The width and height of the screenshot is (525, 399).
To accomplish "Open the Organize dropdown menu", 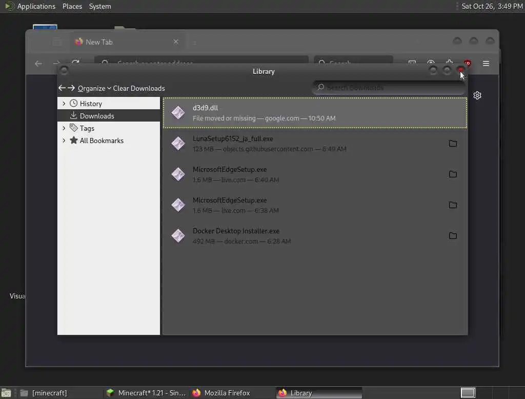I will point(94,88).
